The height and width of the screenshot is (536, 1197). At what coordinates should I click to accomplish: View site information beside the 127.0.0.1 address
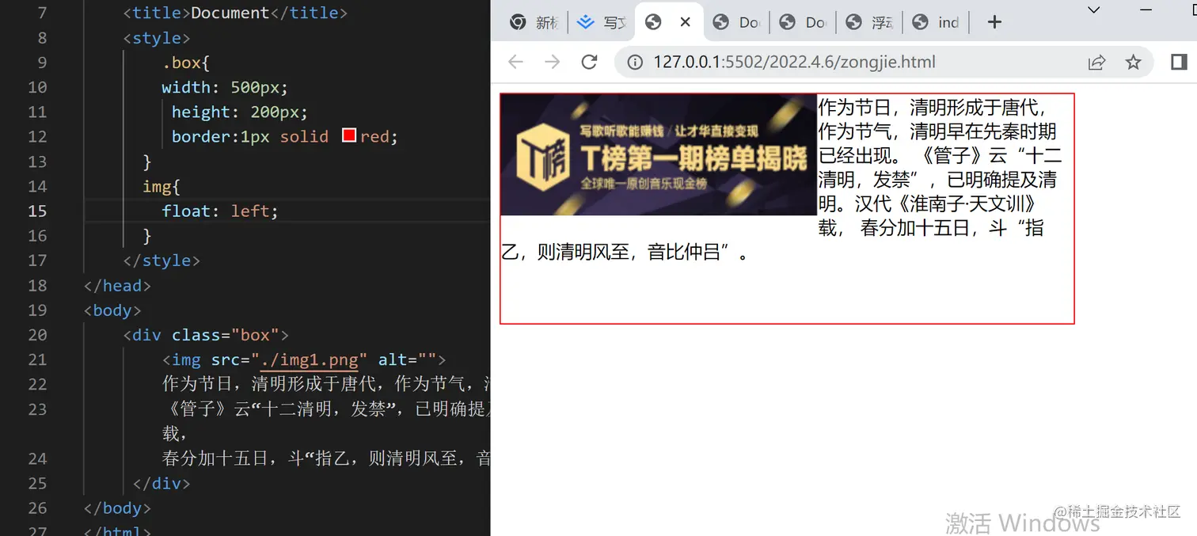pyautogui.click(x=635, y=62)
